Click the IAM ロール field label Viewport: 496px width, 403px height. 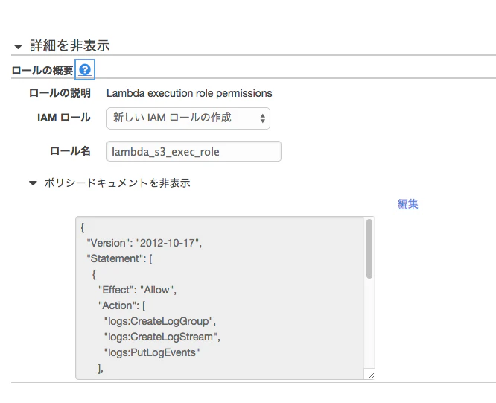pyautogui.click(x=64, y=118)
